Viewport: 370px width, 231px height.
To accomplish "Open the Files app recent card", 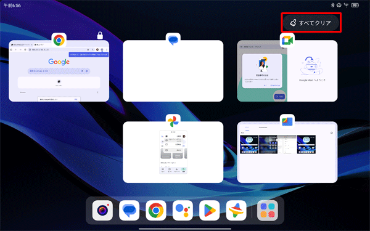I will point(287,152).
